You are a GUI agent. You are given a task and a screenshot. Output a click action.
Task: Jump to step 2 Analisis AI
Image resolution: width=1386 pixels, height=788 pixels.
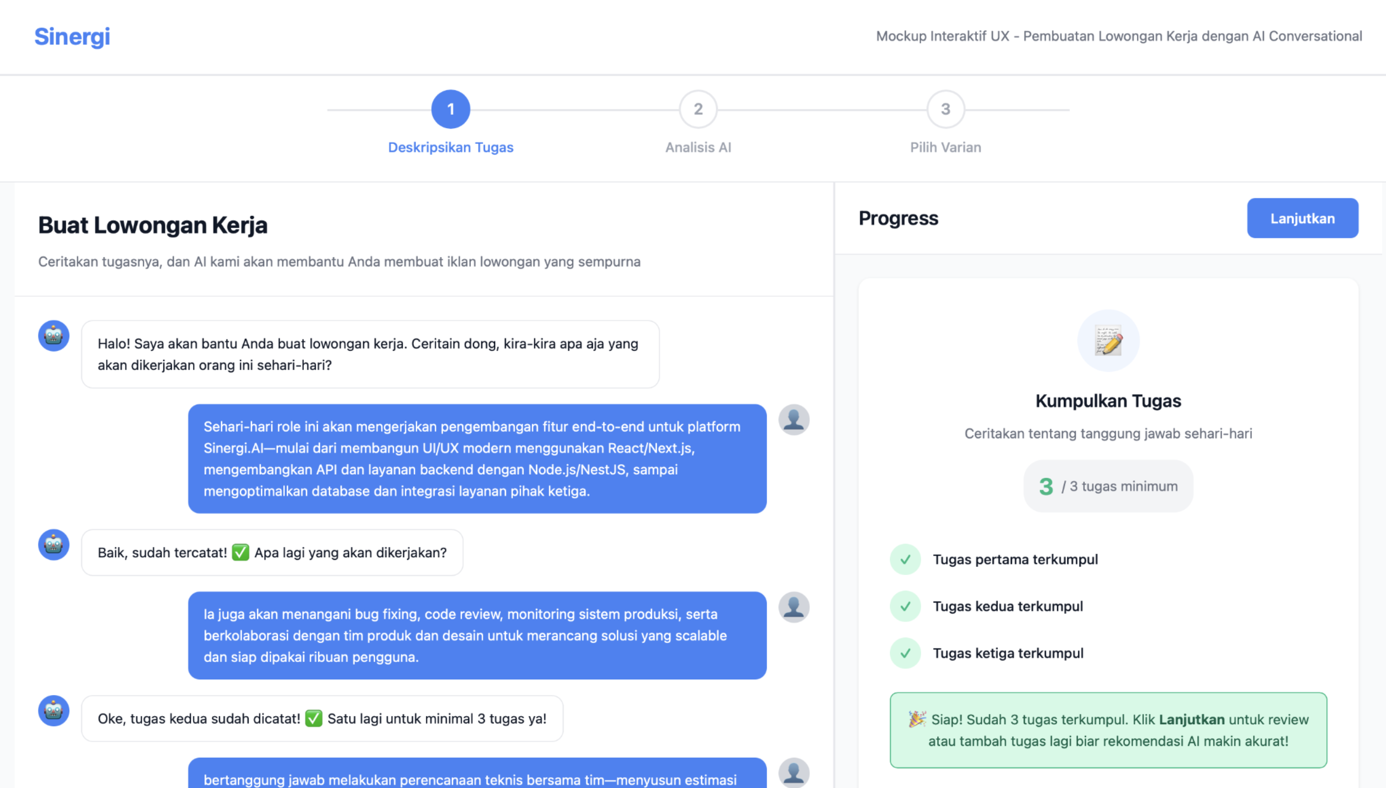tap(698, 109)
